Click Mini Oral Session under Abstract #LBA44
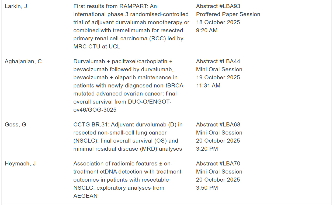 pyautogui.click(x=219, y=69)
